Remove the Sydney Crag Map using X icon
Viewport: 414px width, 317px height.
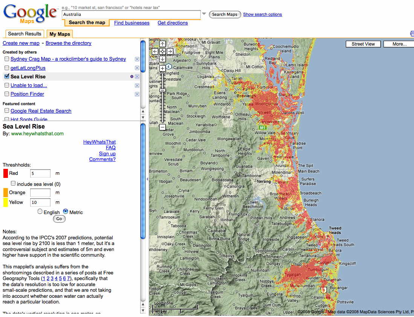[137, 59]
